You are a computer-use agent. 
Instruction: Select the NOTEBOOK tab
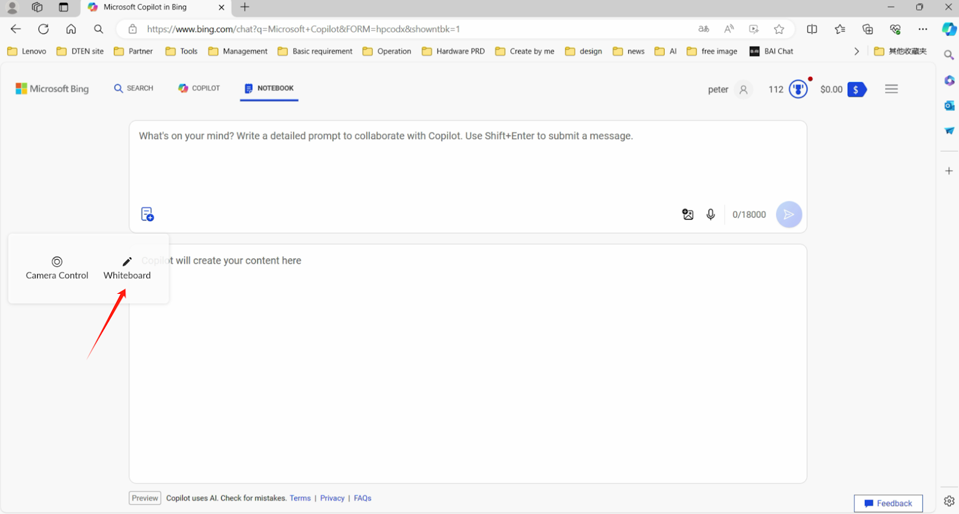(x=269, y=88)
